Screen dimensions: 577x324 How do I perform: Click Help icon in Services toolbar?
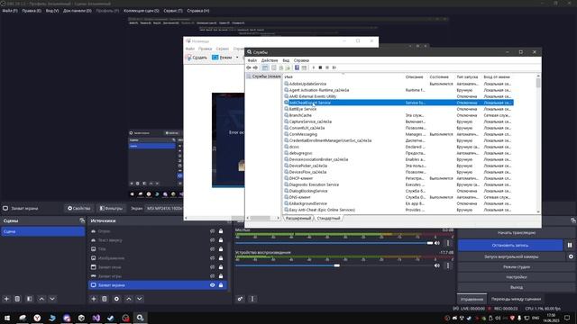point(297,67)
